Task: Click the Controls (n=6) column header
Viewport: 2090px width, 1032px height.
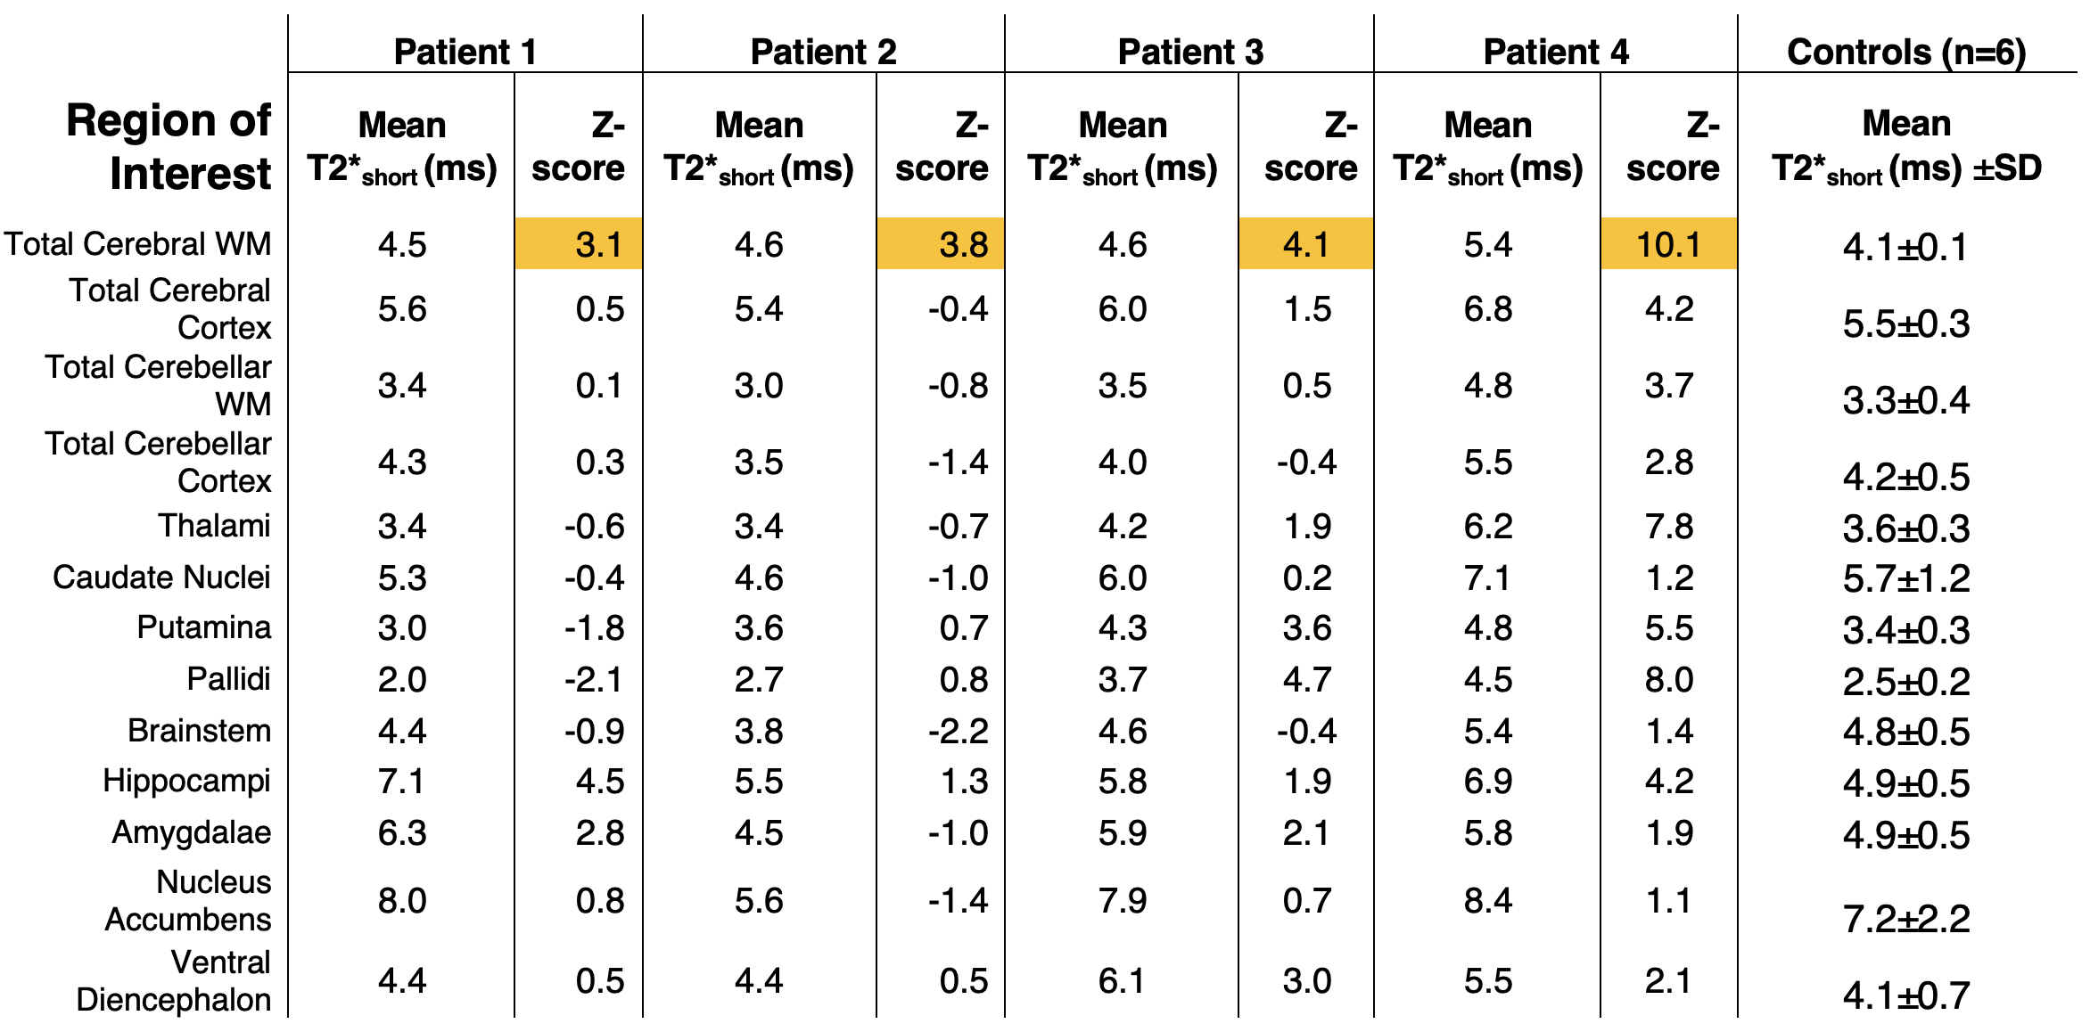Action: (x=1906, y=52)
